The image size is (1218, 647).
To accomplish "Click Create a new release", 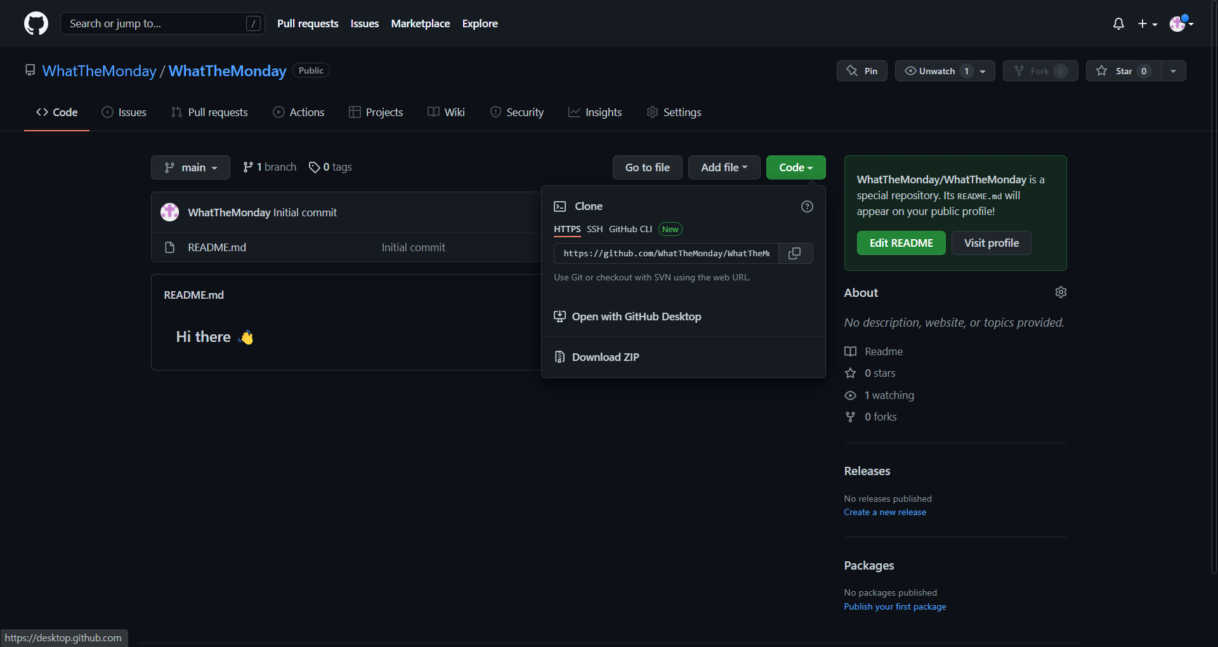I will click(884, 512).
